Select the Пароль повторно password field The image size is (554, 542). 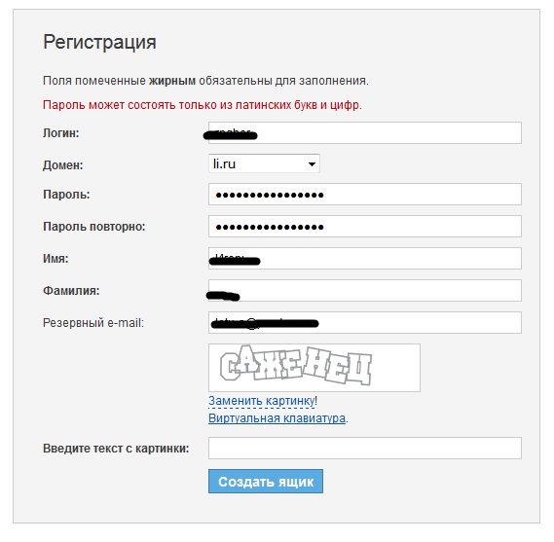point(364,227)
